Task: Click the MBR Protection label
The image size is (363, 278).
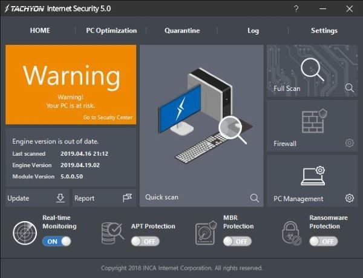Action: point(238,222)
